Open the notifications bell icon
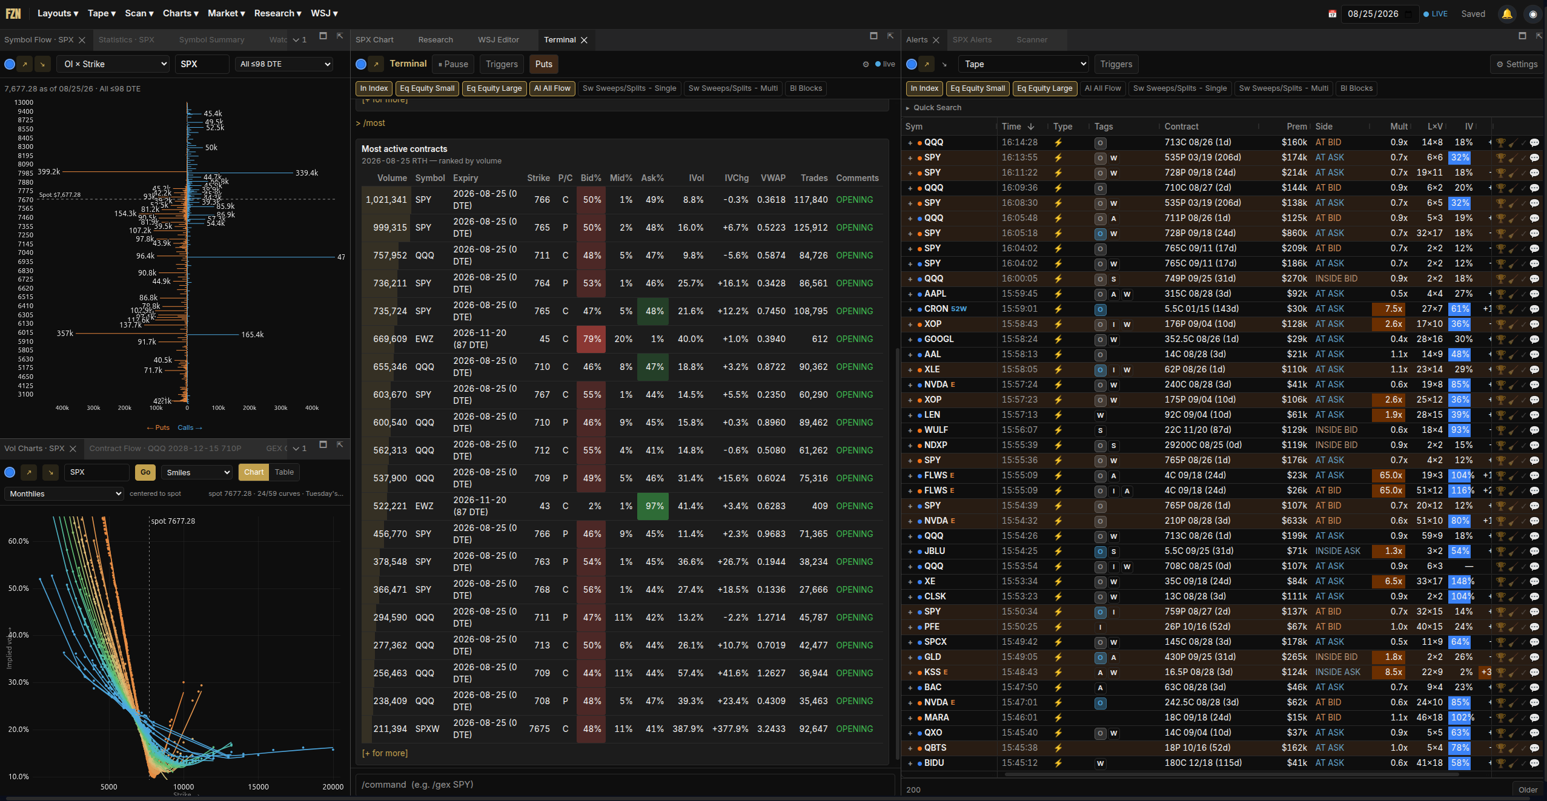Screen dimensions: 1547x801 click(1507, 14)
